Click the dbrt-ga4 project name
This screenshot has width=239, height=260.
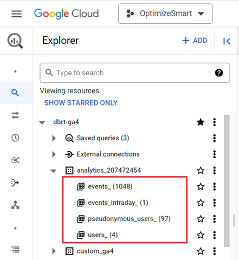tap(66, 122)
